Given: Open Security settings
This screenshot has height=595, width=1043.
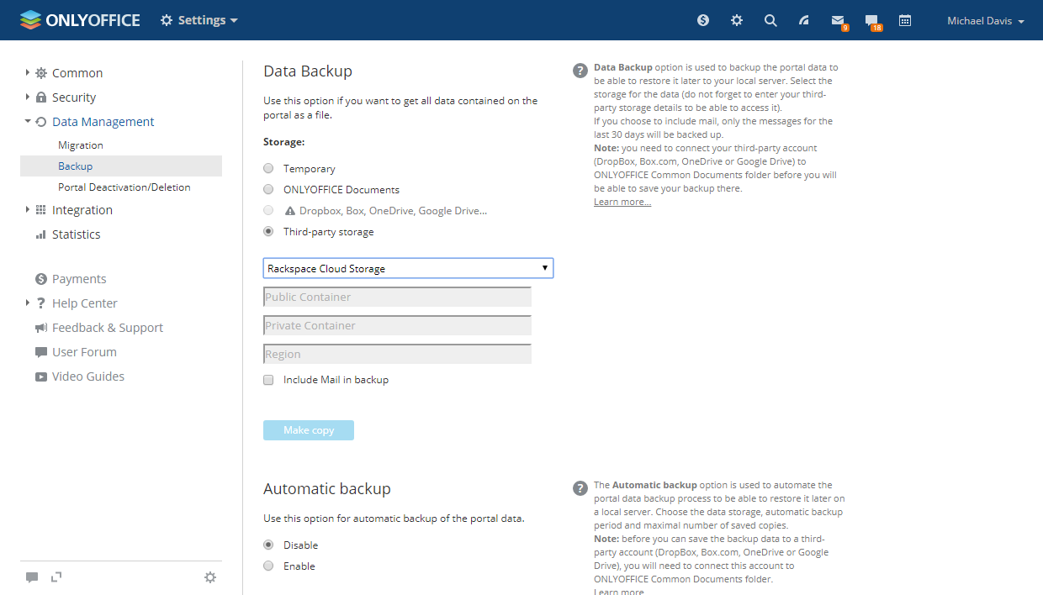Looking at the screenshot, I should 74,97.
